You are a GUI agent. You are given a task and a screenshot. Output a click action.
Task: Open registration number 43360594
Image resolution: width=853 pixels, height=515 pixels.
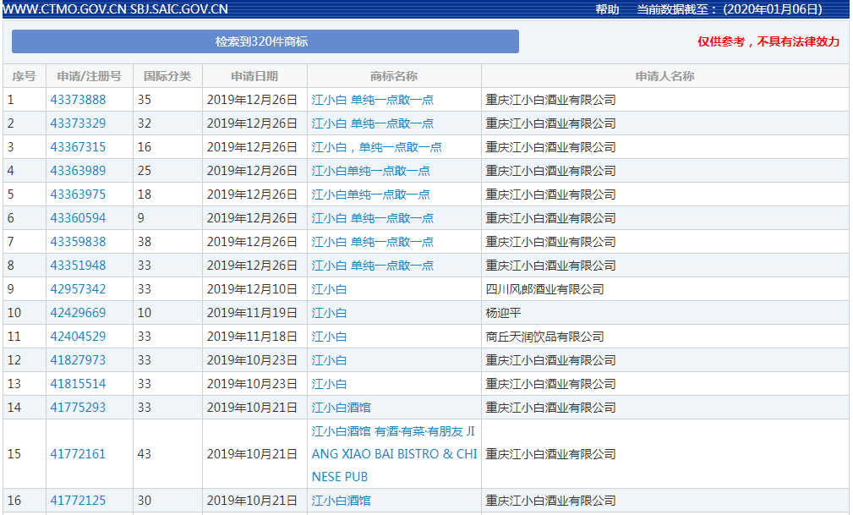point(78,218)
